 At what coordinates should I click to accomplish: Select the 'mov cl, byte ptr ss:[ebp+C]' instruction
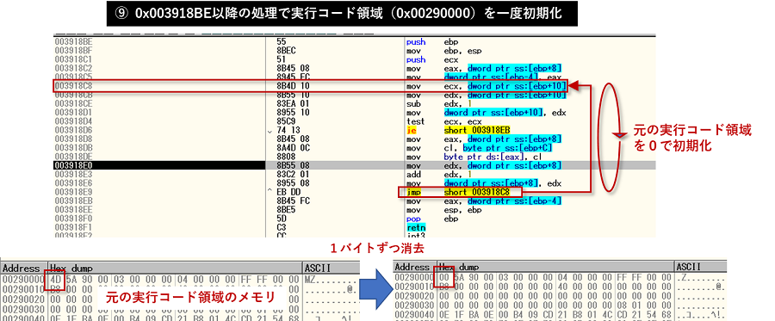479,148
